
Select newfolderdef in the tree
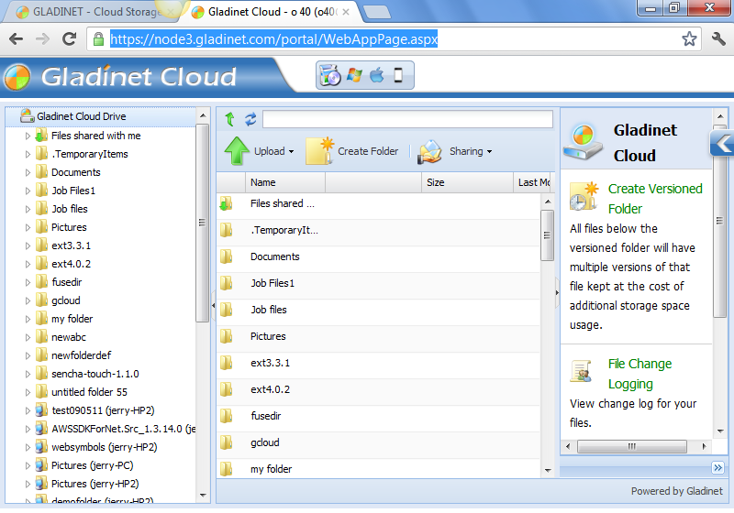tap(81, 355)
